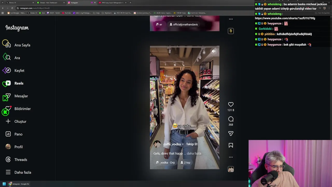332x187 pixels.
Task: Open the Threads icon in sidebar
Action: coord(8,159)
